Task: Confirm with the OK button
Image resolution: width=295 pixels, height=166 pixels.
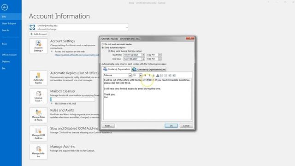Action: pyautogui.click(x=171, y=126)
